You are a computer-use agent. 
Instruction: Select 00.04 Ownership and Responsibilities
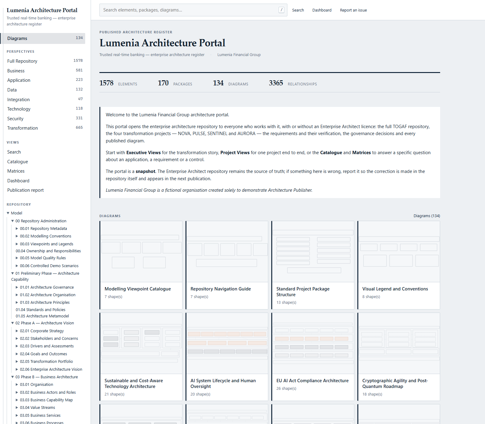pyautogui.click(x=48, y=251)
